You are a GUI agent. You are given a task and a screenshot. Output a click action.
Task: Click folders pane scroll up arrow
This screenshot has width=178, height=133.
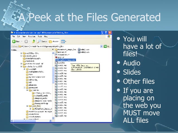pyautogui.click(x=53, y=53)
